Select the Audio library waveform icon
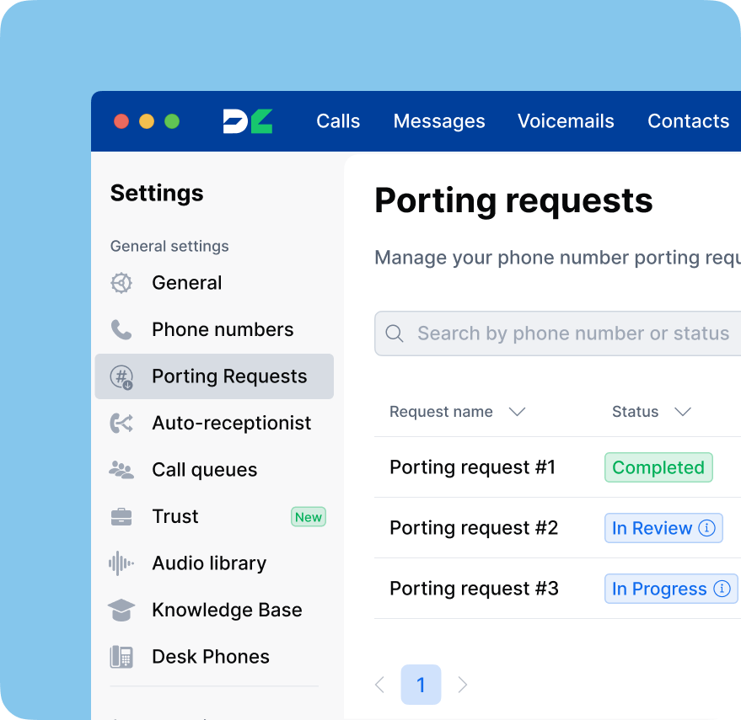This screenshot has width=741, height=720. [121, 563]
